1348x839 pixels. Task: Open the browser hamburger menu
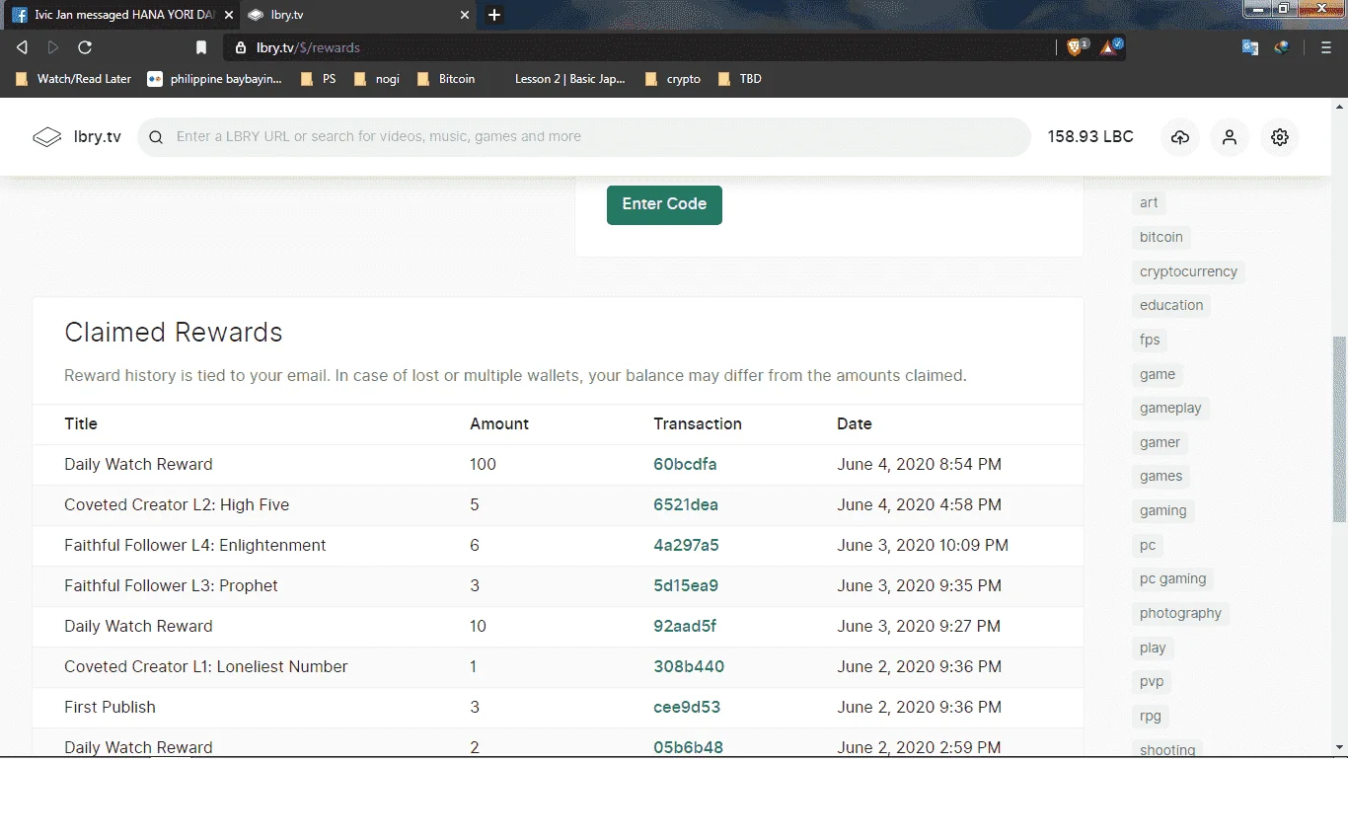1326,47
